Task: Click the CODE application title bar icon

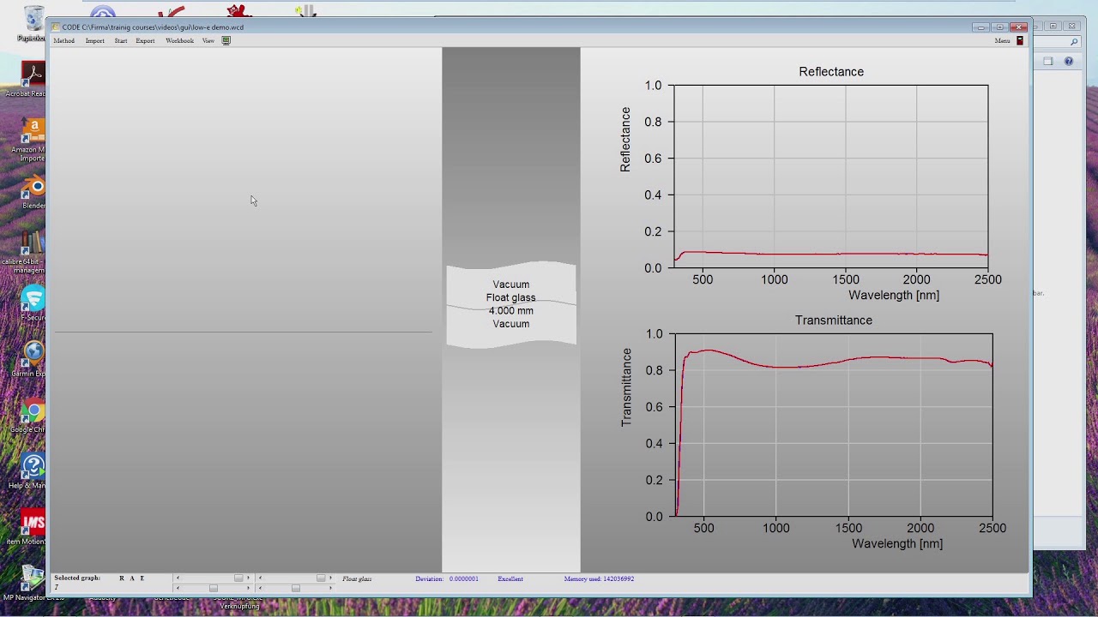Action: [x=56, y=27]
